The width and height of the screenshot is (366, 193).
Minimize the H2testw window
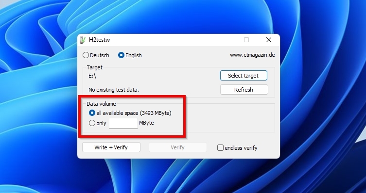[x=225, y=40]
